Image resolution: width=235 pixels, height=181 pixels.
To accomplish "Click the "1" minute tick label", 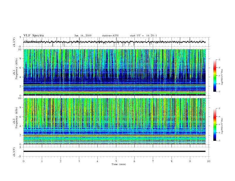I will [42, 161].
